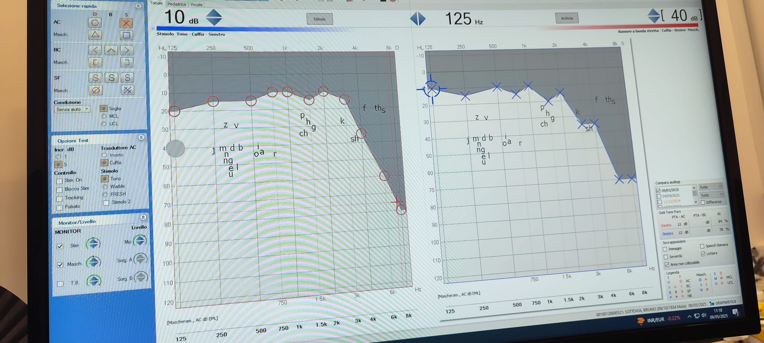Image resolution: width=764 pixels, height=343 pixels.
Task: Select SF left ear S symbol
Action: click(127, 78)
